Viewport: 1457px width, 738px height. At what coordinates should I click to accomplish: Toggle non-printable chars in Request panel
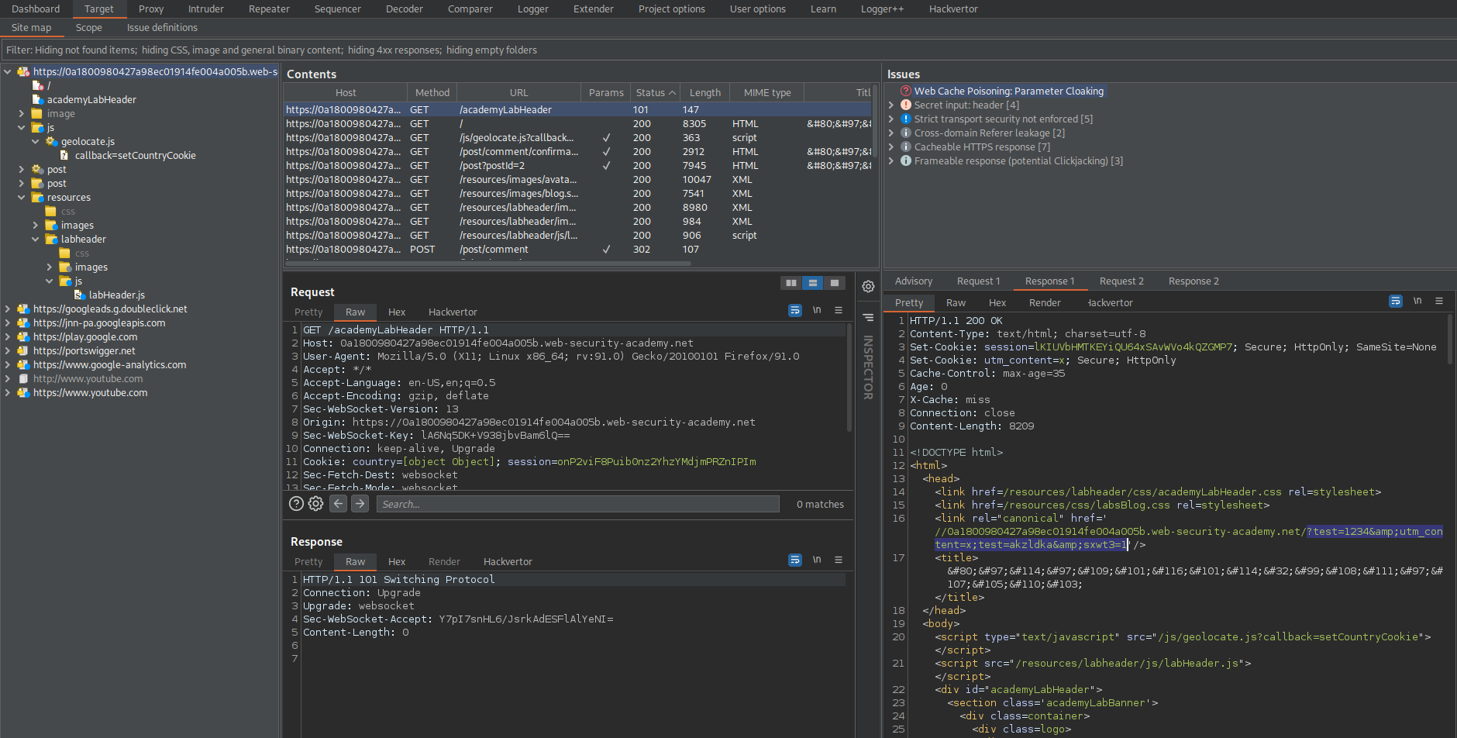pyautogui.click(x=817, y=310)
